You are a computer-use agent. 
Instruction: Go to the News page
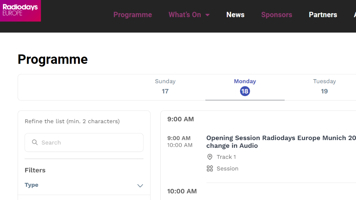pyautogui.click(x=235, y=15)
